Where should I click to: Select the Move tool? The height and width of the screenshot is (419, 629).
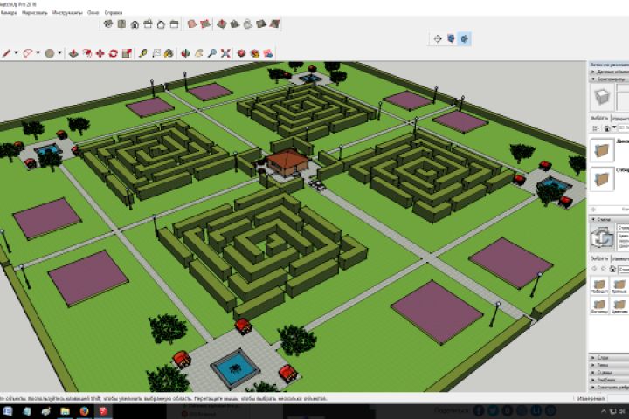100,53
